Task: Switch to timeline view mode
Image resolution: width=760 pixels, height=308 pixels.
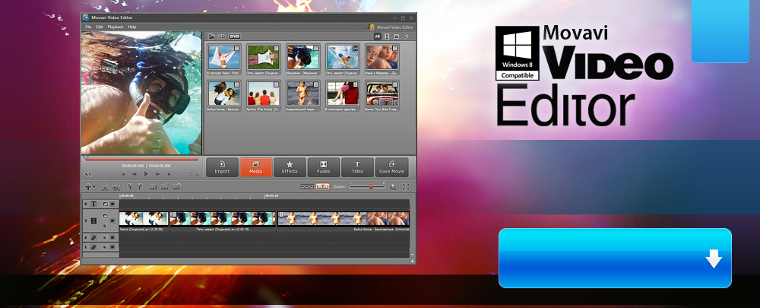Action: [322, 187]
